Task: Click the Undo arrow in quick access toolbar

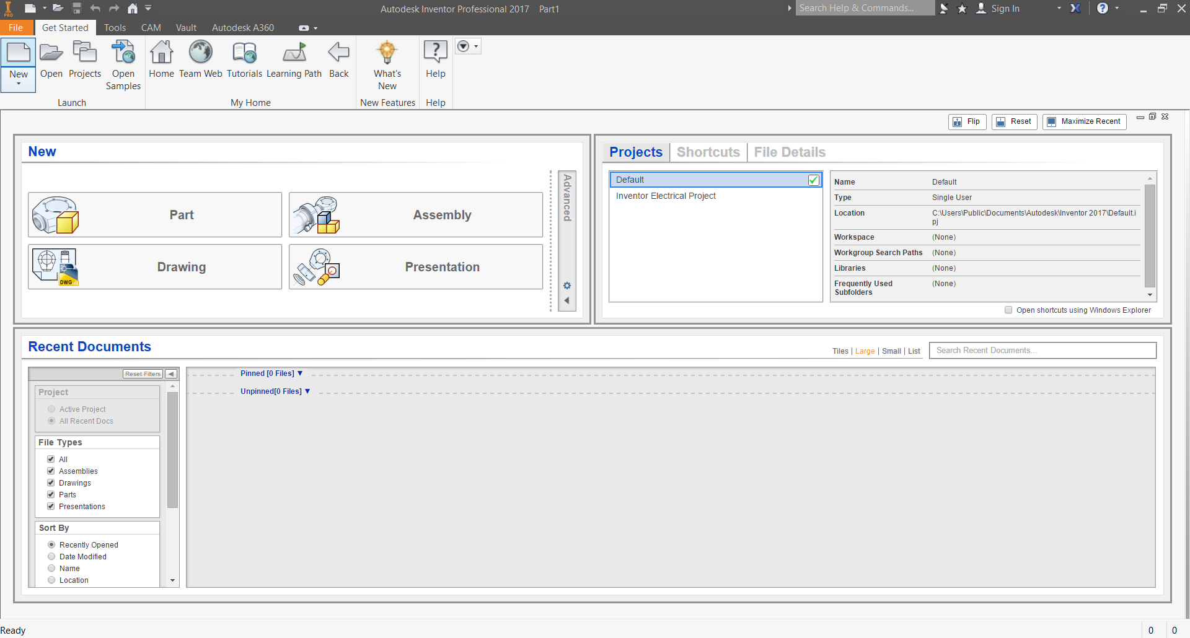Action: [95, 8]
